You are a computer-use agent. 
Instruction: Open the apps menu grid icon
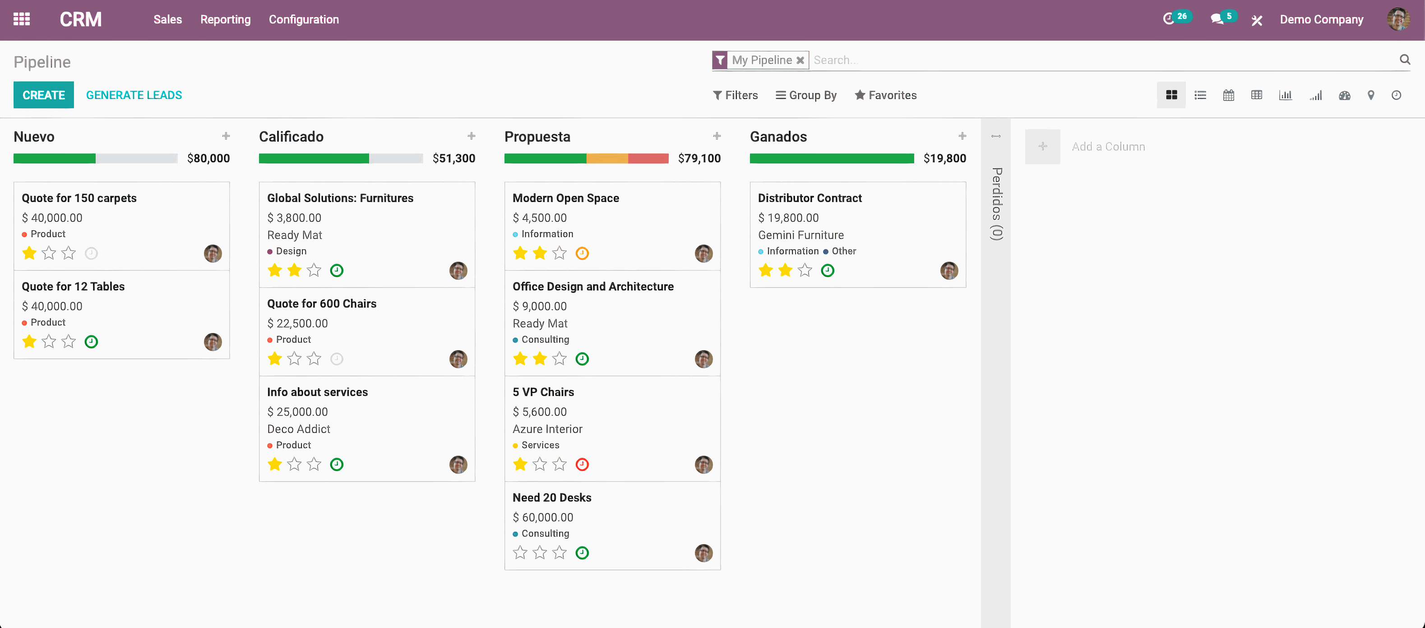tap(22, 19)
